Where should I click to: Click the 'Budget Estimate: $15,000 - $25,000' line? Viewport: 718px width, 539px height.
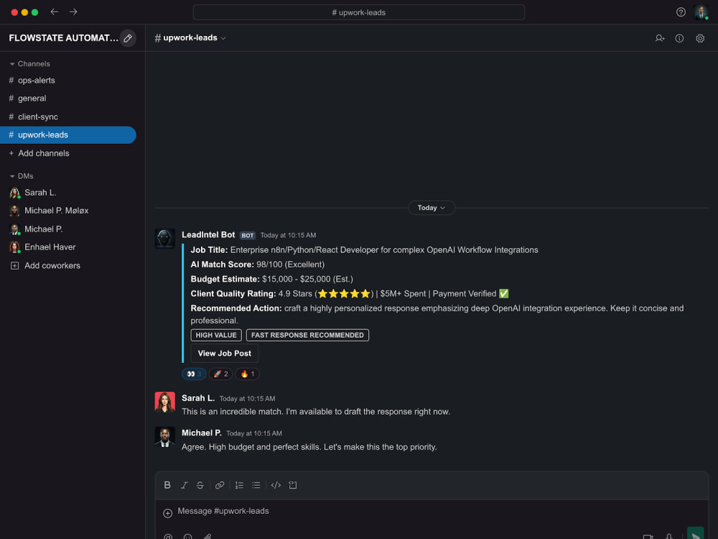click(271, 279)
